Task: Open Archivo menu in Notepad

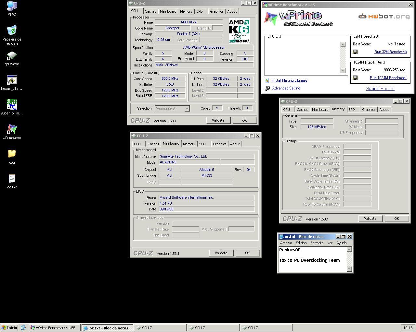Action: tap(286, 243)
